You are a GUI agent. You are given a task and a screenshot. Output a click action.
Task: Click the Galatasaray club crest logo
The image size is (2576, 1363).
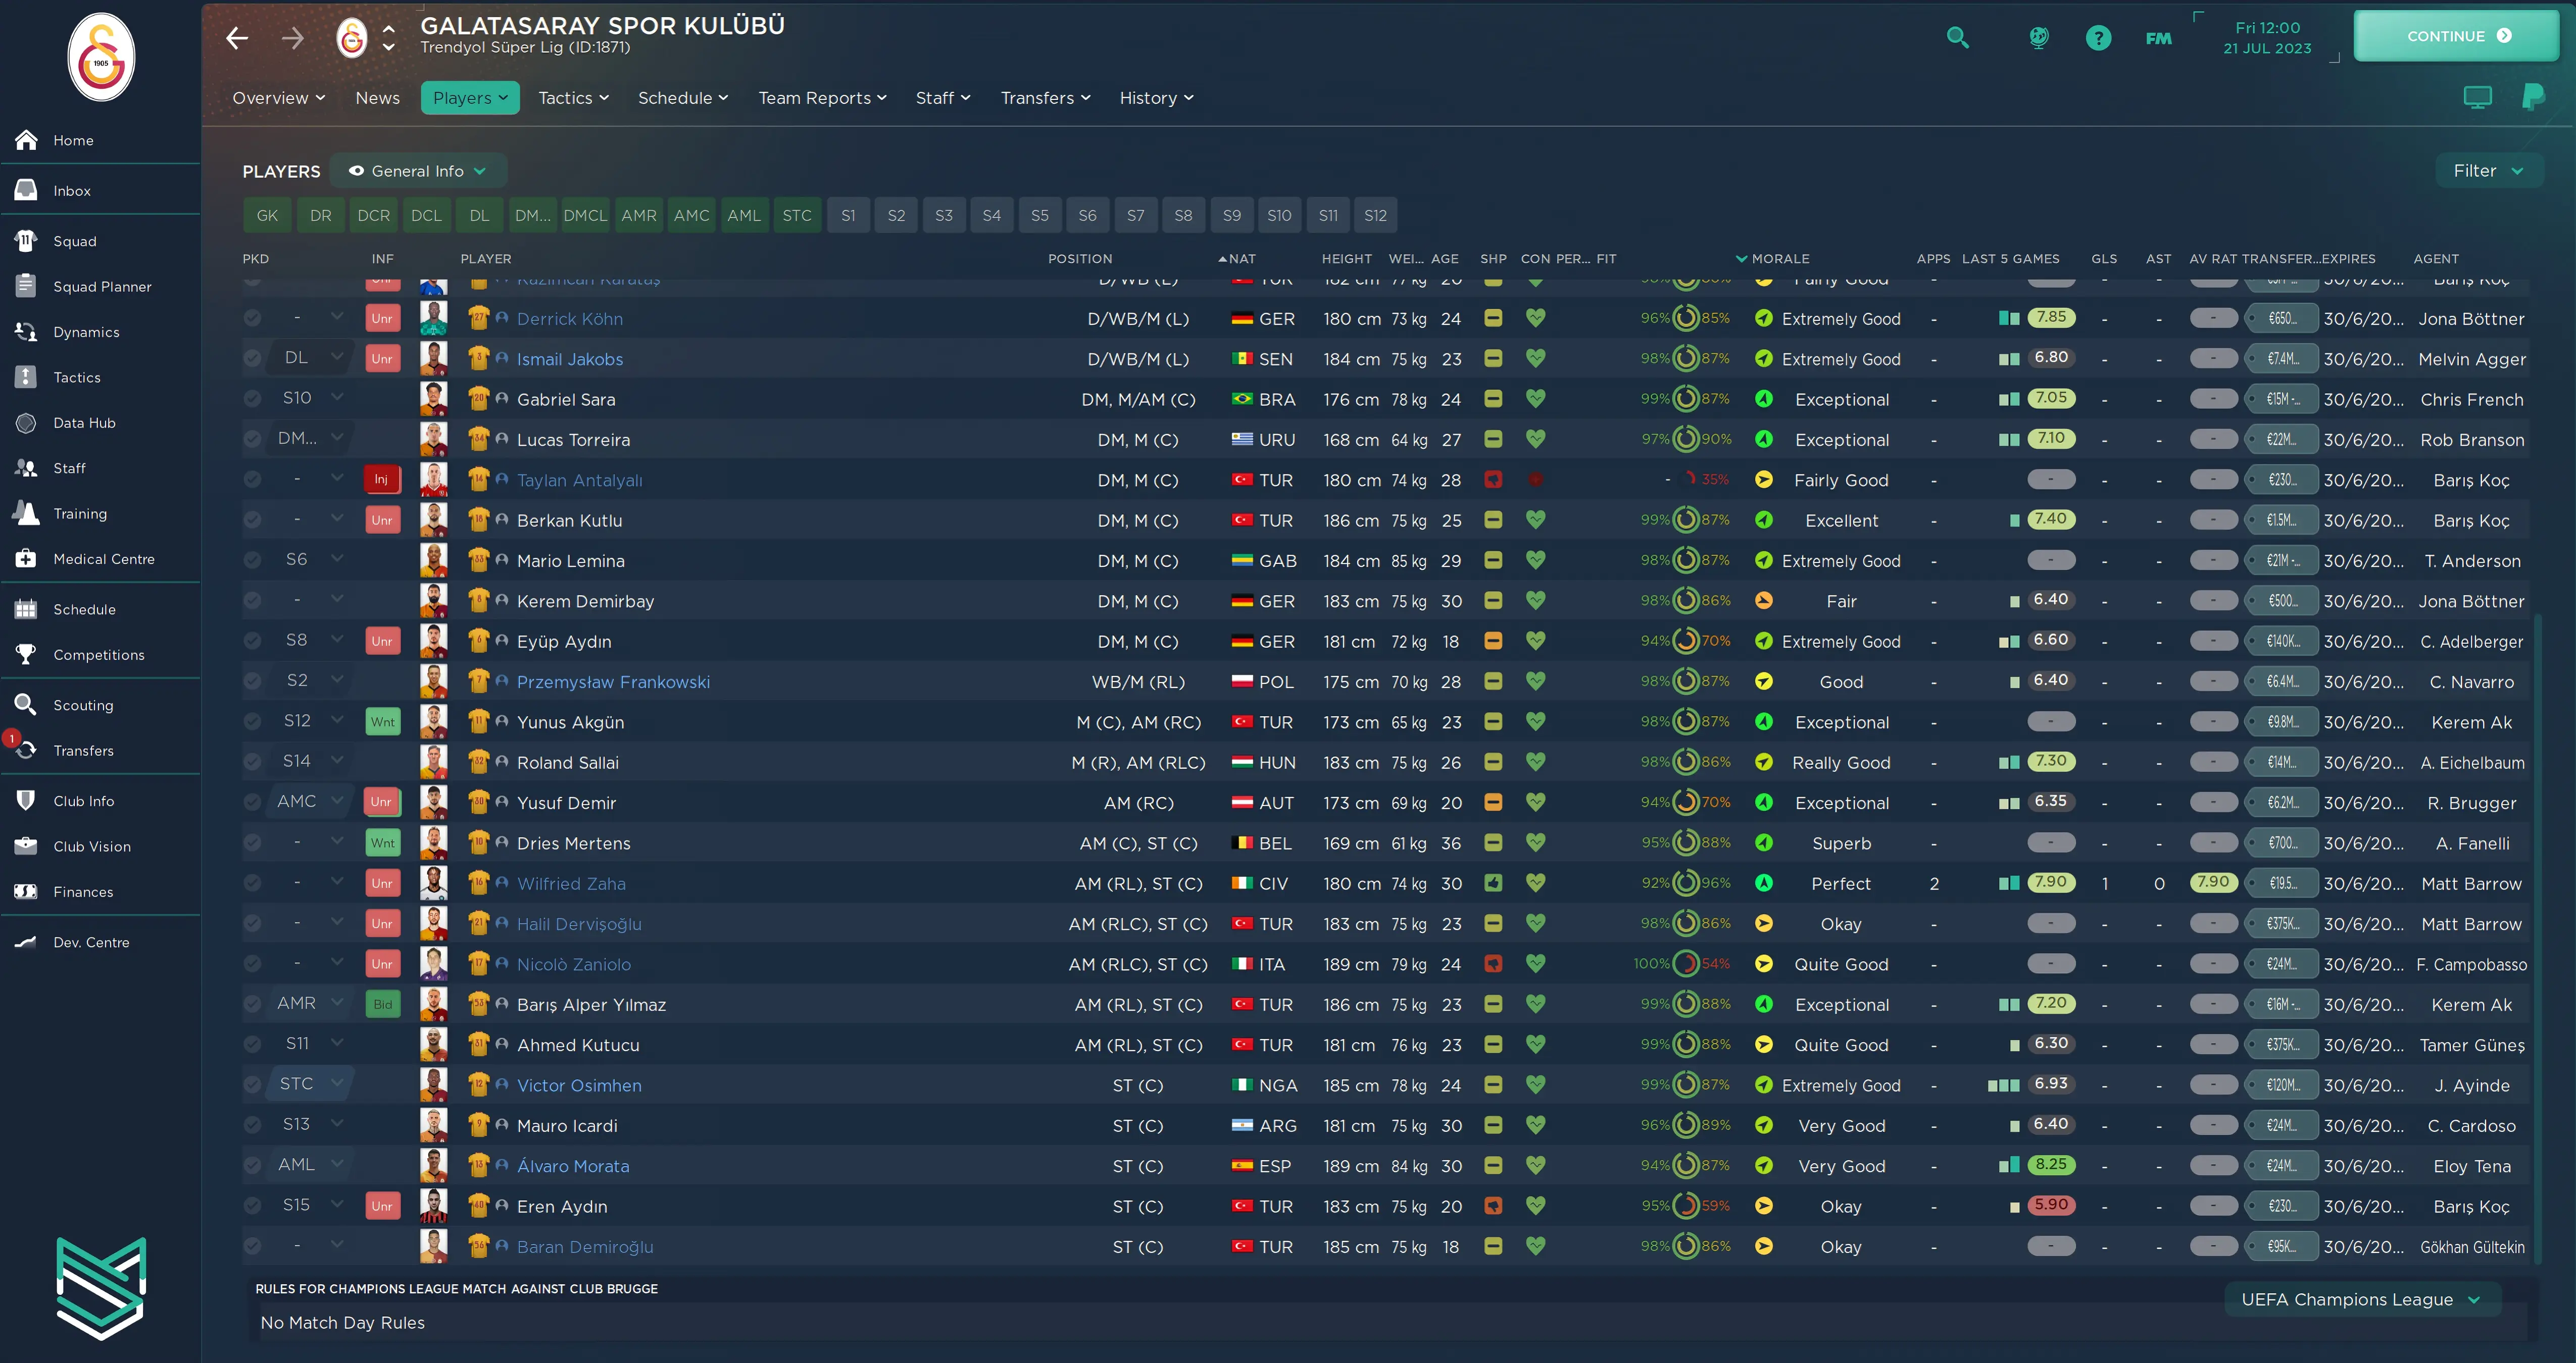pos(101,57)
